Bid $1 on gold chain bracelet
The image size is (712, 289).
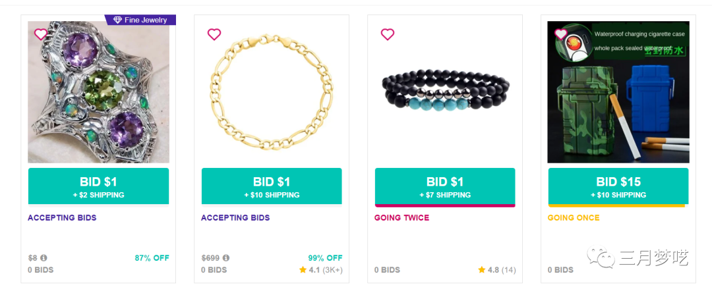click(x=272, y=186)
